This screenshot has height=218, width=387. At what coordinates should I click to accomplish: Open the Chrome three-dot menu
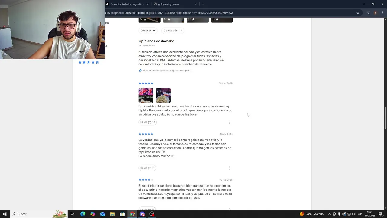(383, 13)
